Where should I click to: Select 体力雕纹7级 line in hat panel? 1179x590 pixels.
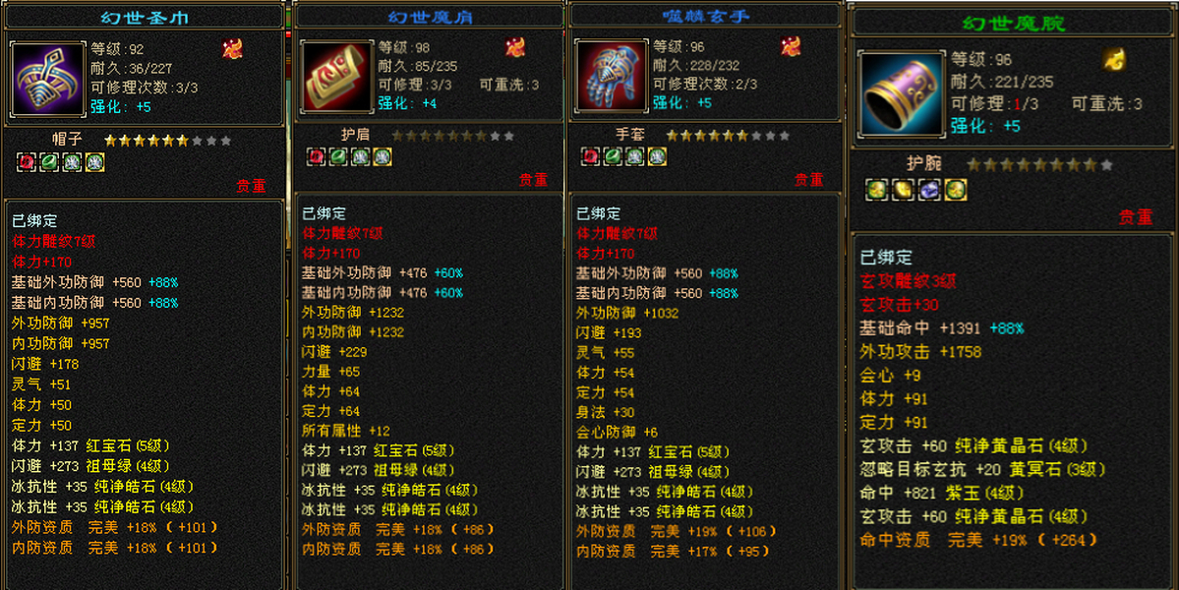pos(53,241)
